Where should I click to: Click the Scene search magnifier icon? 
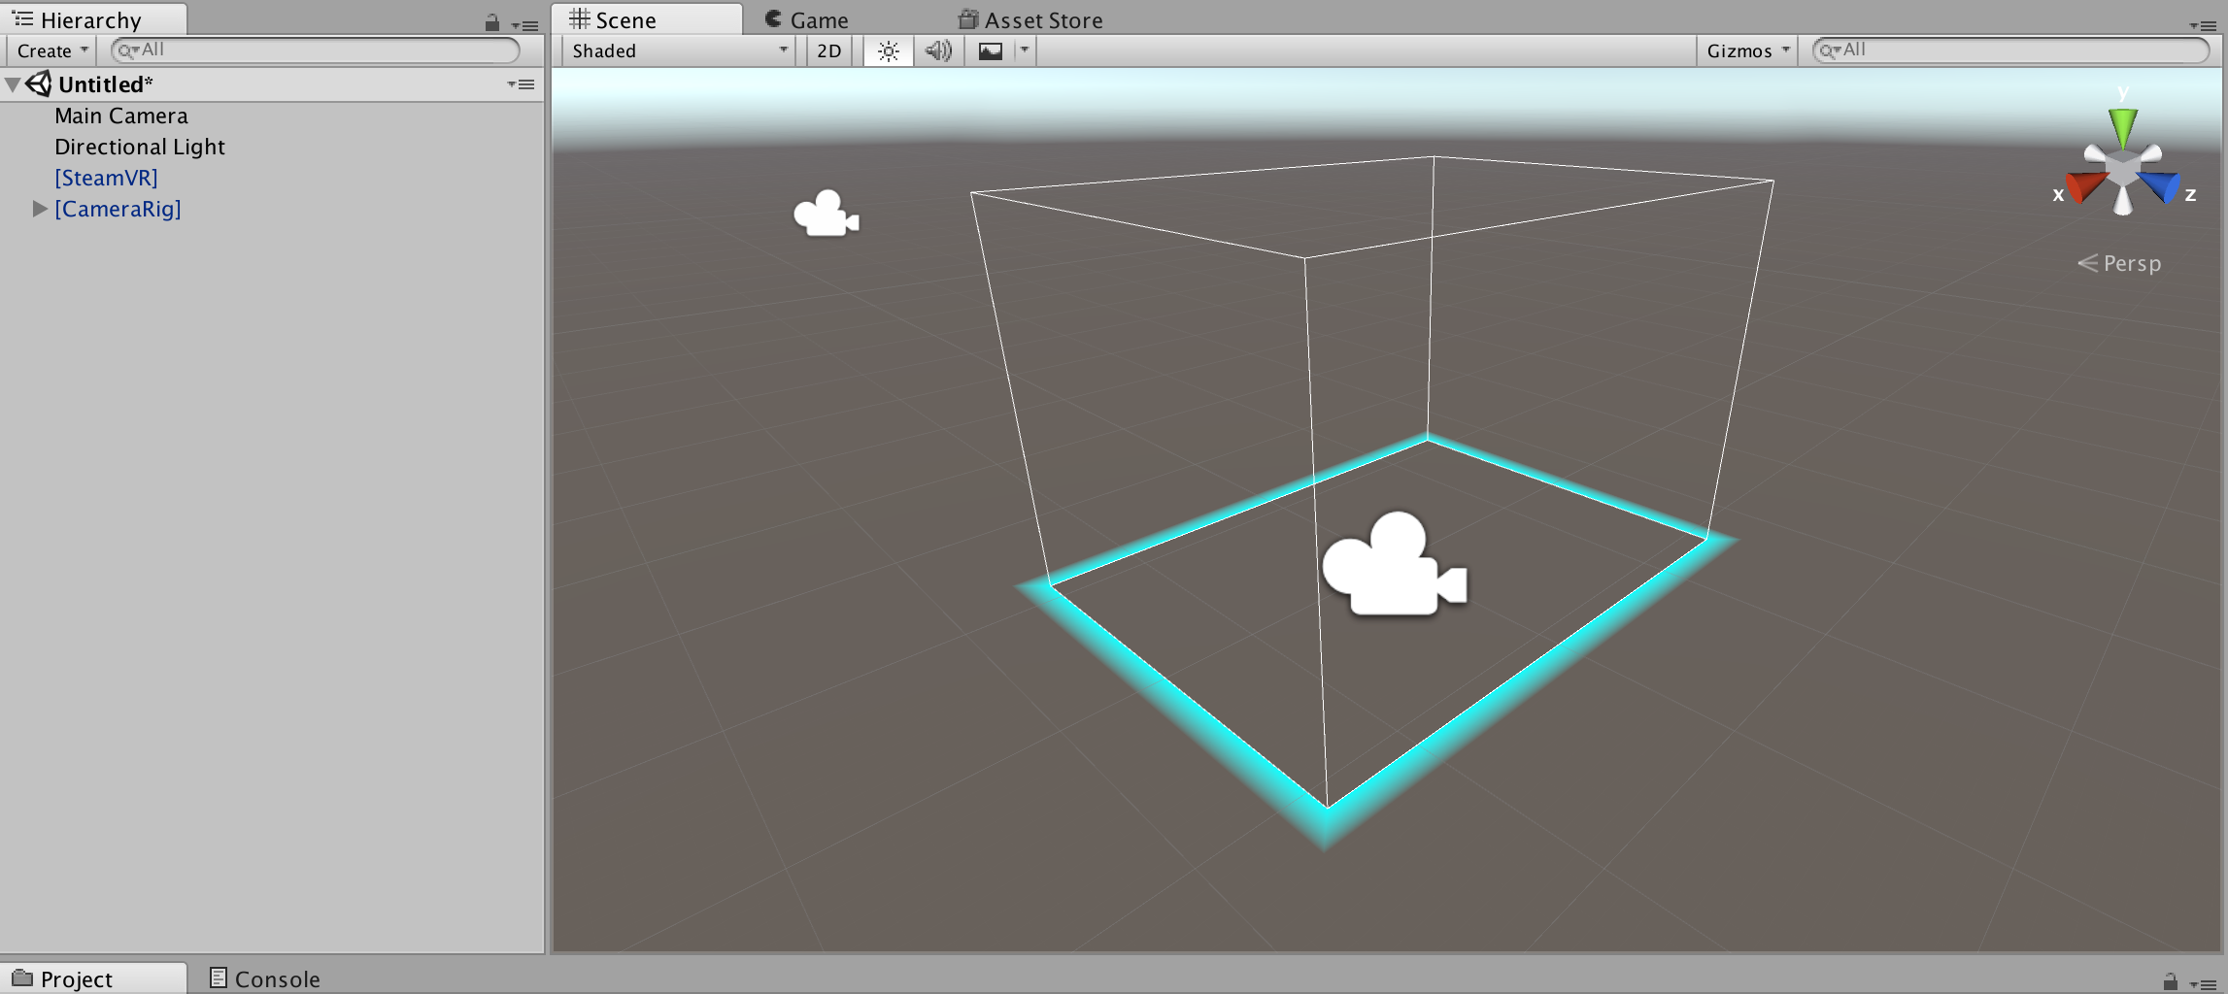pos(1829,50)
